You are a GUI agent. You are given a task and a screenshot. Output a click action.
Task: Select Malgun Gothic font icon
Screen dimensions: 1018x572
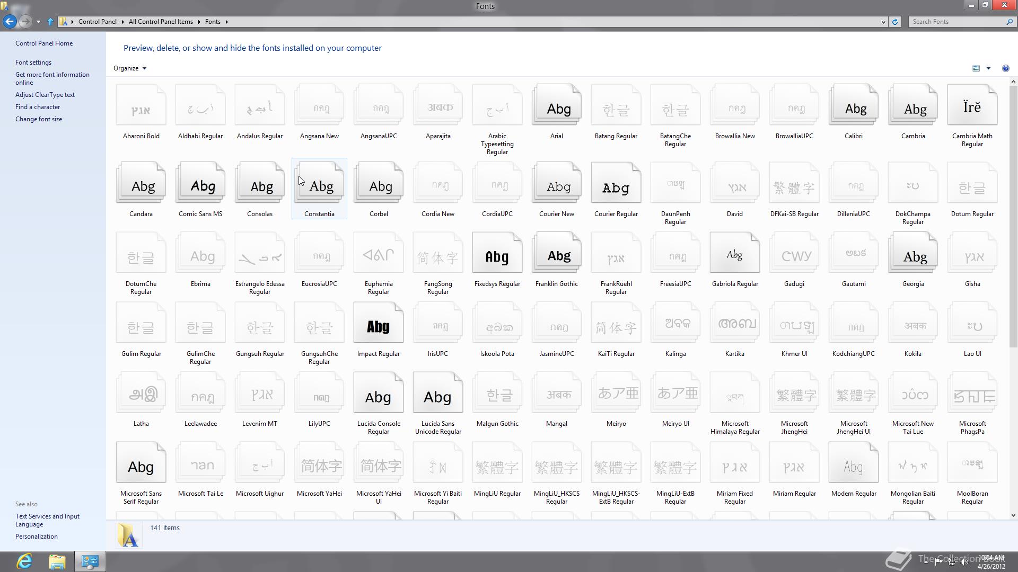[x=497, y=392]
